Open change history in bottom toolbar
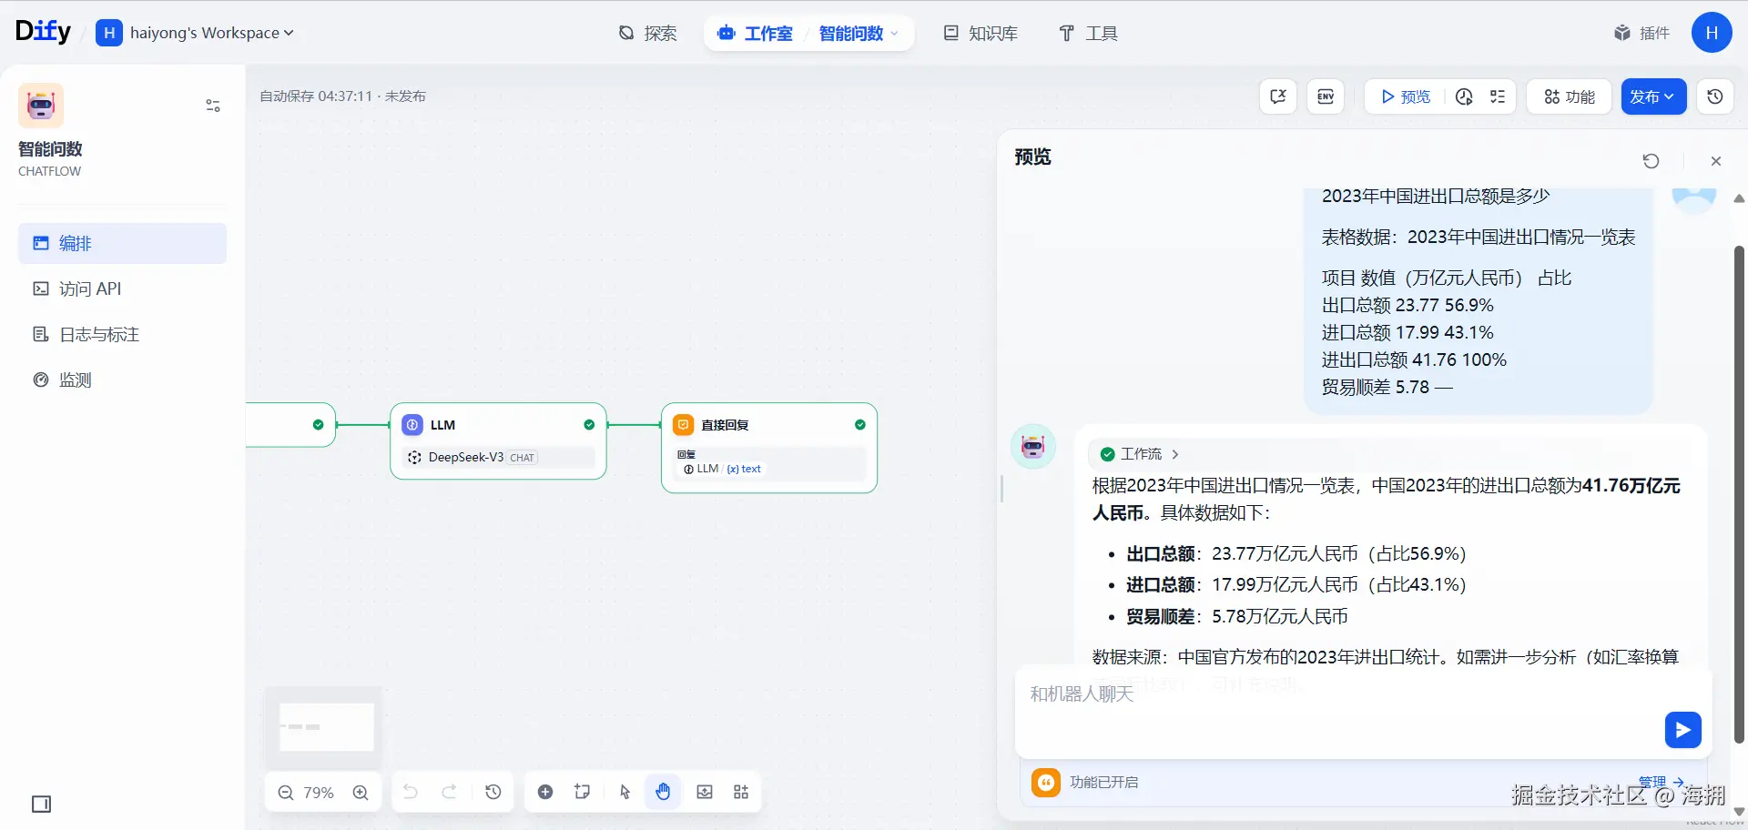Screen dimensions: 1748x830 click(x=493, y=792)
